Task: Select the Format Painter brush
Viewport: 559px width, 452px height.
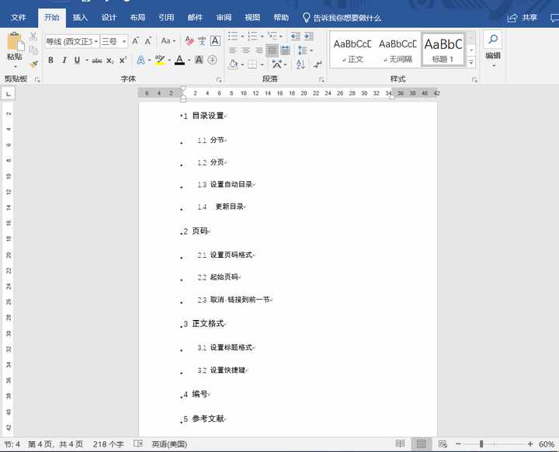Action: pos(33,64)
